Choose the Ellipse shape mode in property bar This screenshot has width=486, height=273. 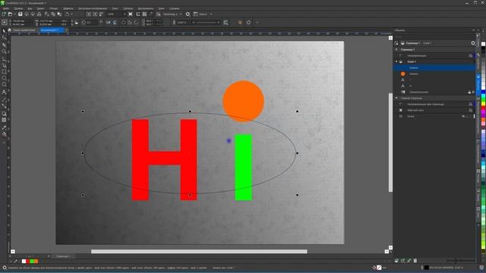[123, 22]
